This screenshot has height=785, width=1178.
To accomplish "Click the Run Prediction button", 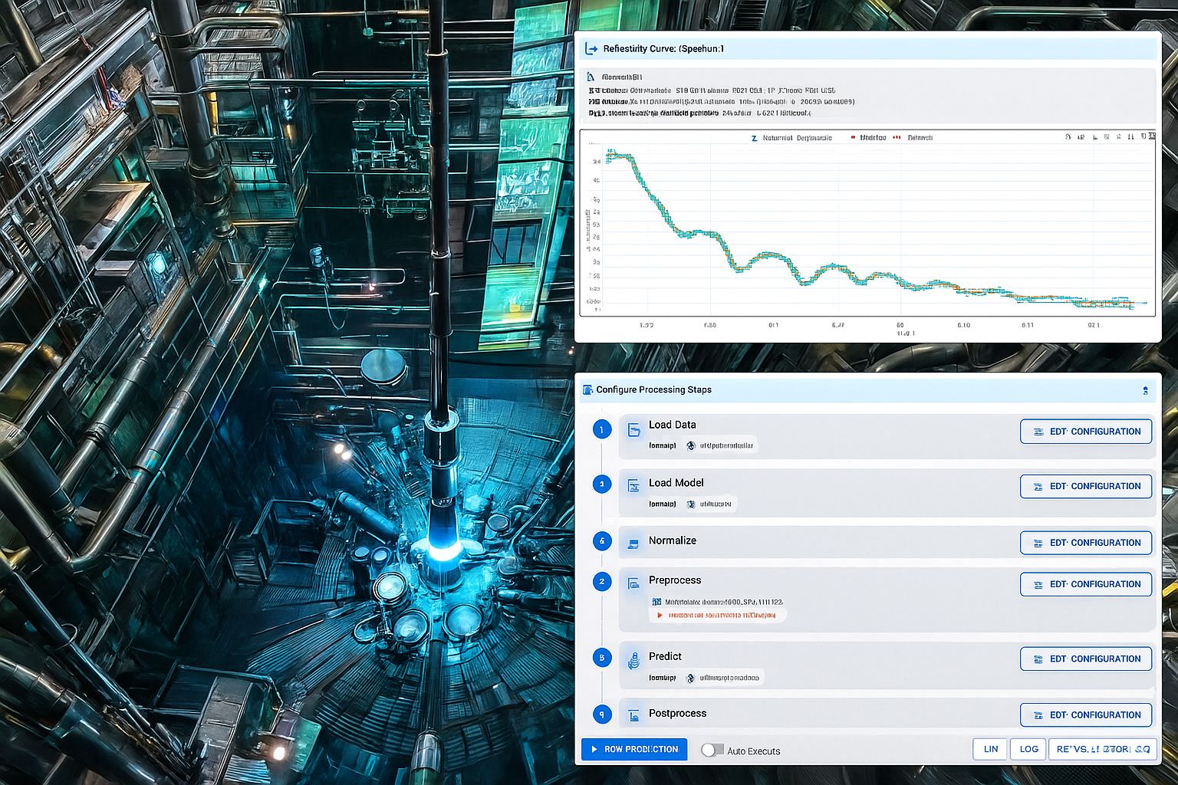I will [x=633, y=749].
